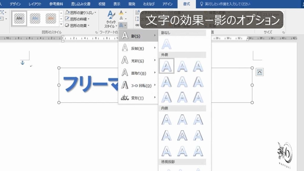
Task: Click the フリーマ WordArt text
Action: click(91, 84)
